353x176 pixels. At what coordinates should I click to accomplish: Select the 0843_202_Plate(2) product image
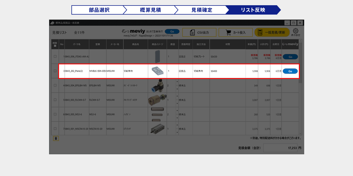(x=157, y=71)
